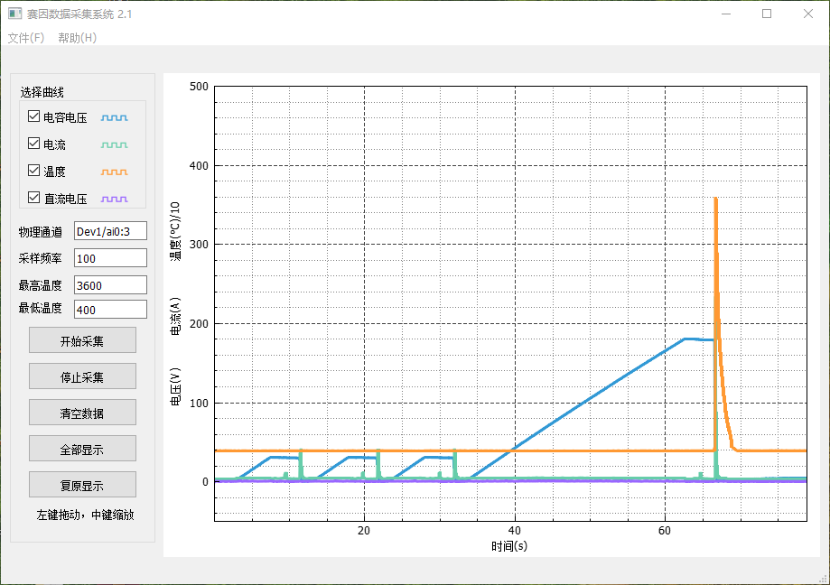Uncheck the 电流 curve checkbox
Screen dimensions: 830x585
(34, 144)
